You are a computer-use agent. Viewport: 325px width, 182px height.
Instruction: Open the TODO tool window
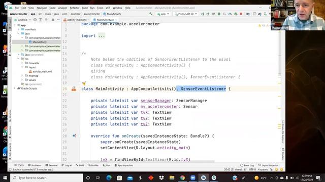[x=19, y=165]
